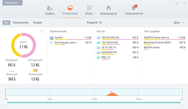Image resolution: width=188 pixels, height=109 pixels.
Task: Click the Внешний 180 Б value
Action: (12, 79)
